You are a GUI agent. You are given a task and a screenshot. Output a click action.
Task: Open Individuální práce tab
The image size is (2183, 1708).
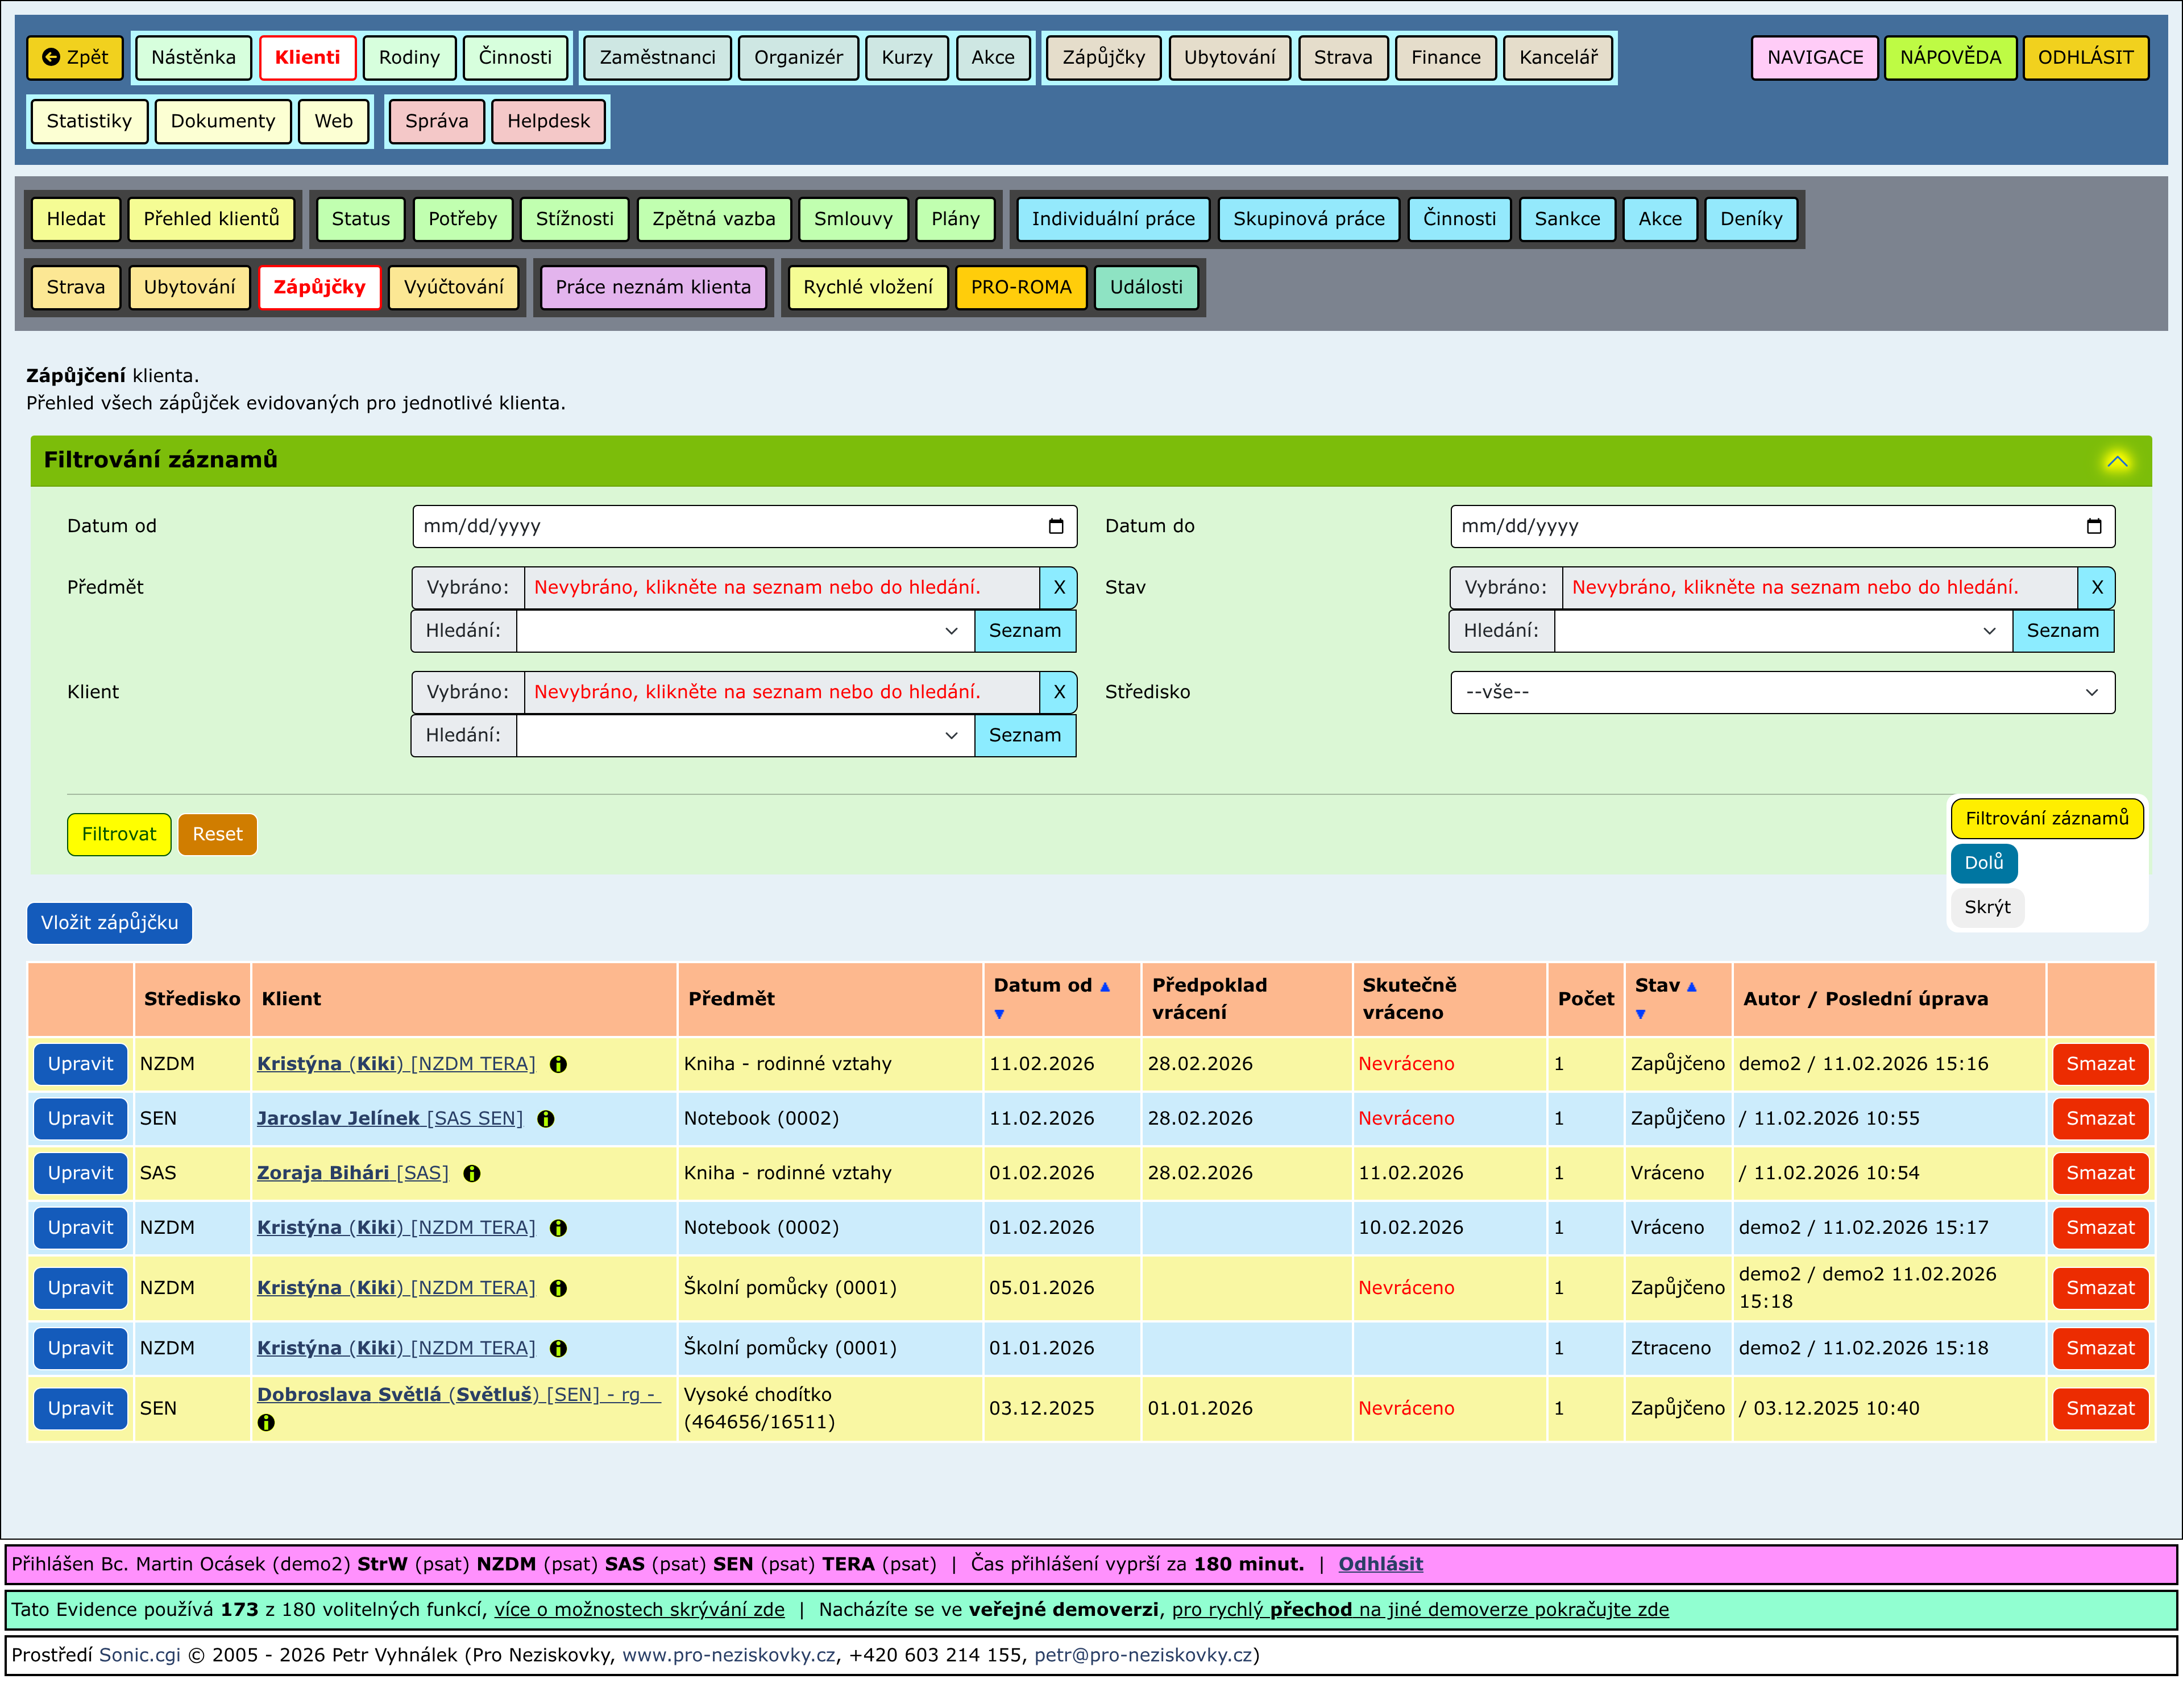coord(1112,219)
